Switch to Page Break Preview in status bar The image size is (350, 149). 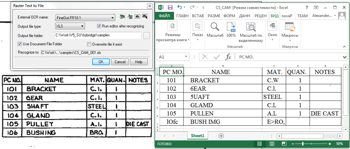pos(284,144)
